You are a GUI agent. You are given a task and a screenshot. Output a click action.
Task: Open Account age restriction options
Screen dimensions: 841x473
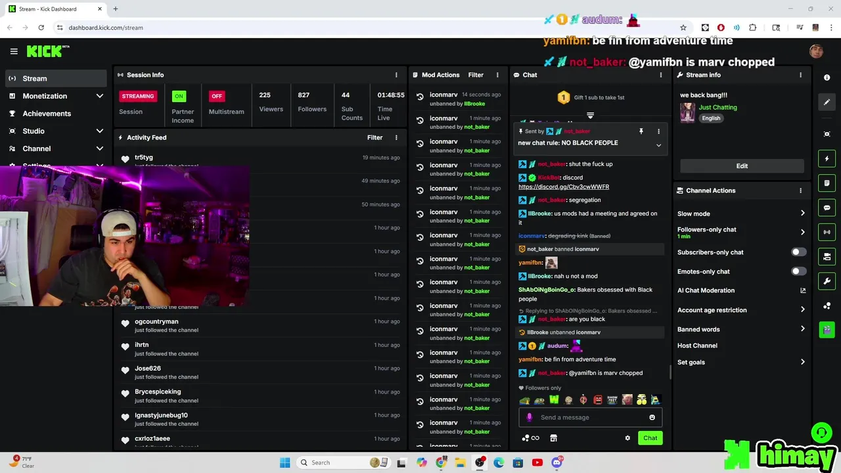(741, 310)
